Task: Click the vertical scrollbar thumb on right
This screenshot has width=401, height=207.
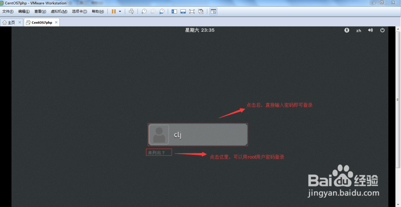Action: pyautogui.click(x=398, y=100)
